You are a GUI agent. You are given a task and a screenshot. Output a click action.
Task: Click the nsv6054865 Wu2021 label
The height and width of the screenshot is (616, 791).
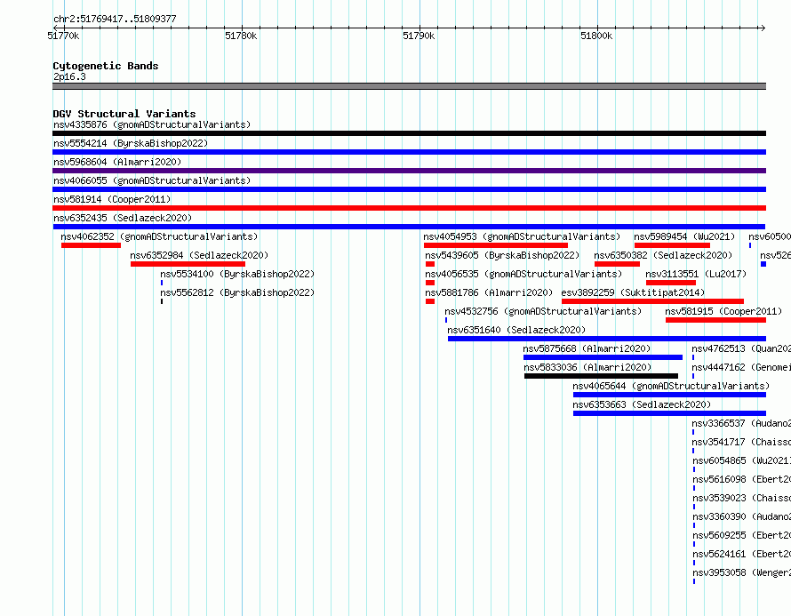(741, 460)
